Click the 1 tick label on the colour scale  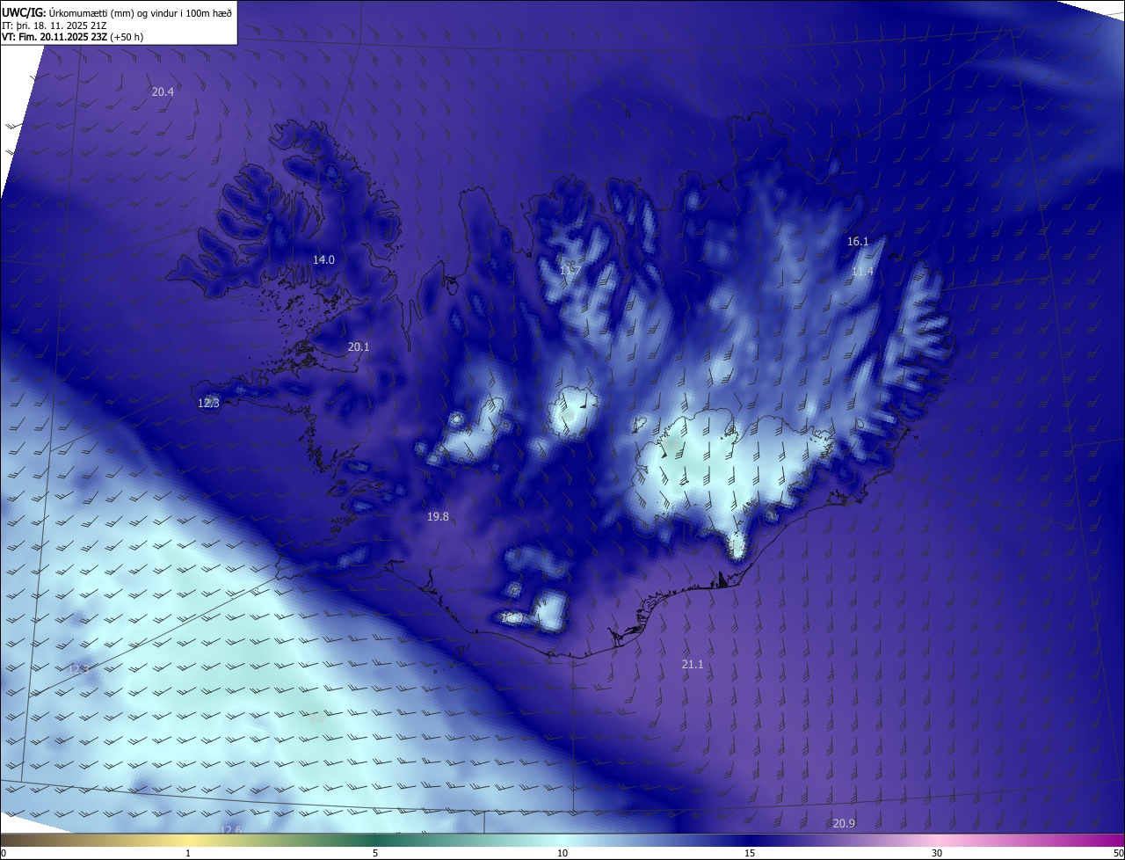(188, 853)
